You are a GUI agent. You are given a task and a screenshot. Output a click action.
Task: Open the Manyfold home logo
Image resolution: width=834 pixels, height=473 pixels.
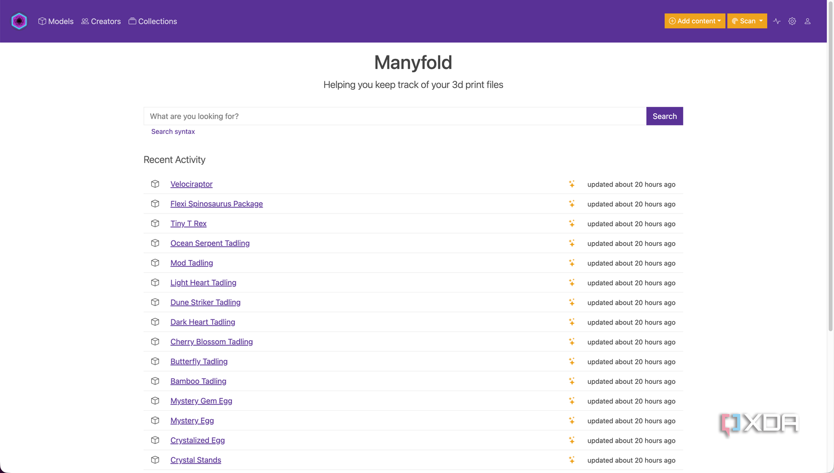(x=19, y=21)
